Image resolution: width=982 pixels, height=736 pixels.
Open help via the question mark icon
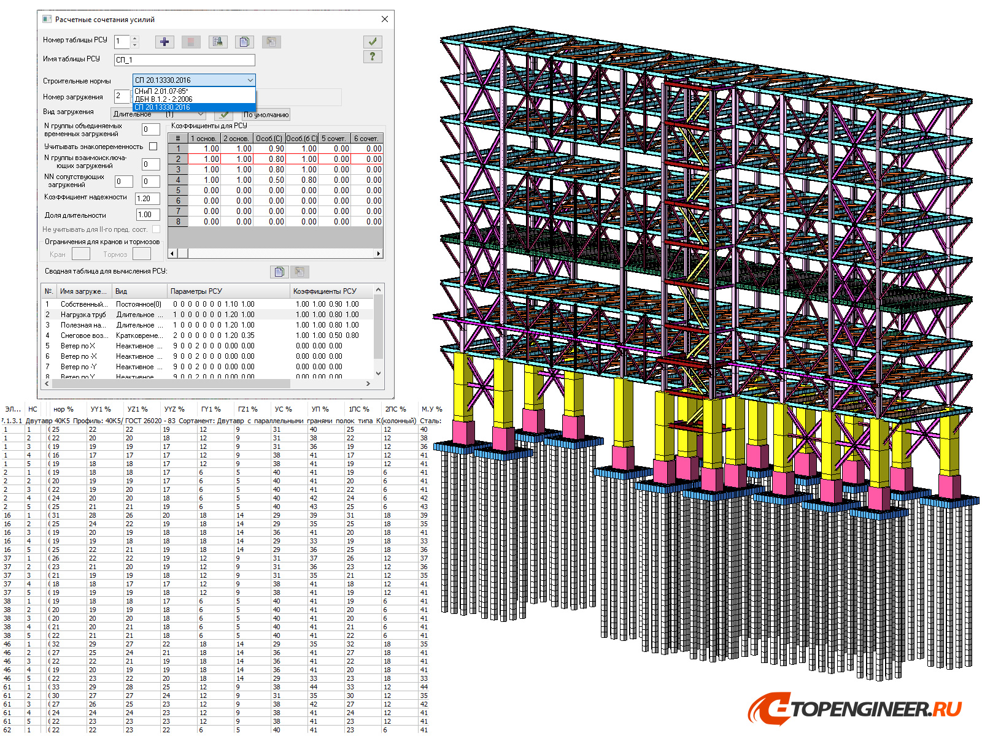tap(371, 56)
